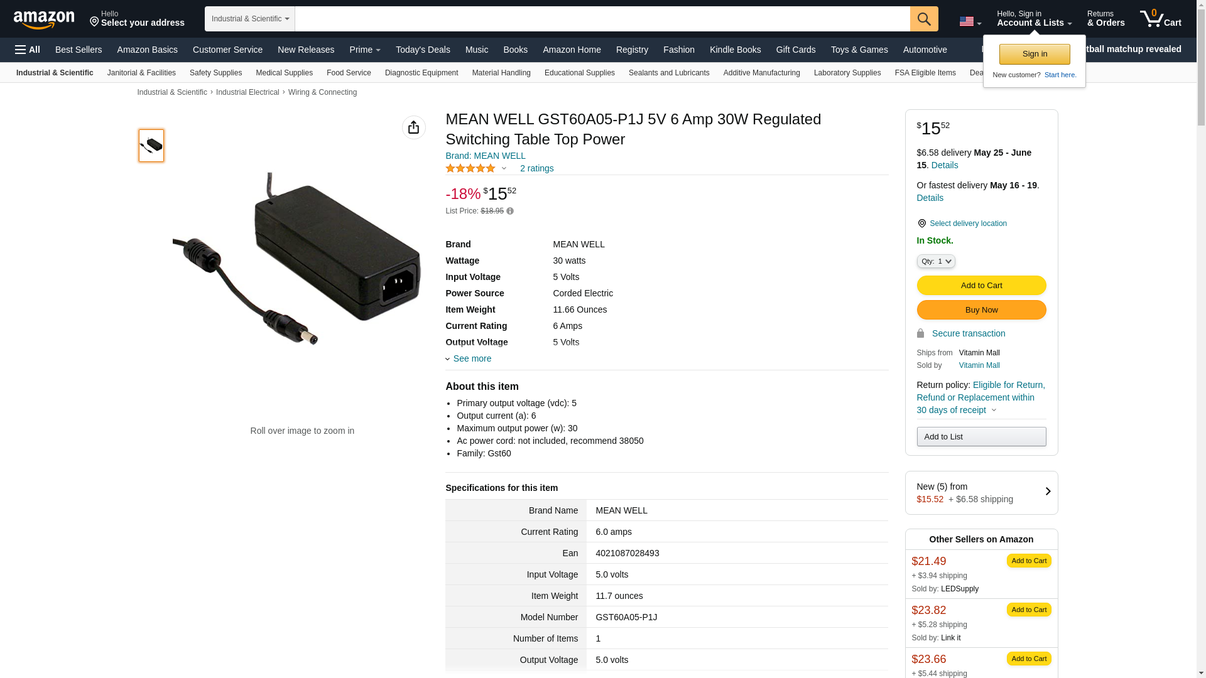Open the Vitamin Mall seller link
The image size is (1206, 678).
click(979, 365)
